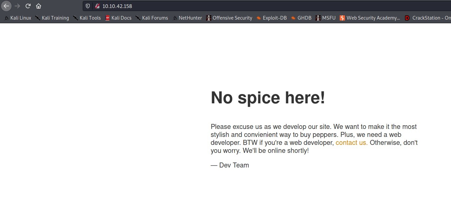451x211 pixels.
Task: Open the Kali Linux bookmark
Action: [18, 18]
